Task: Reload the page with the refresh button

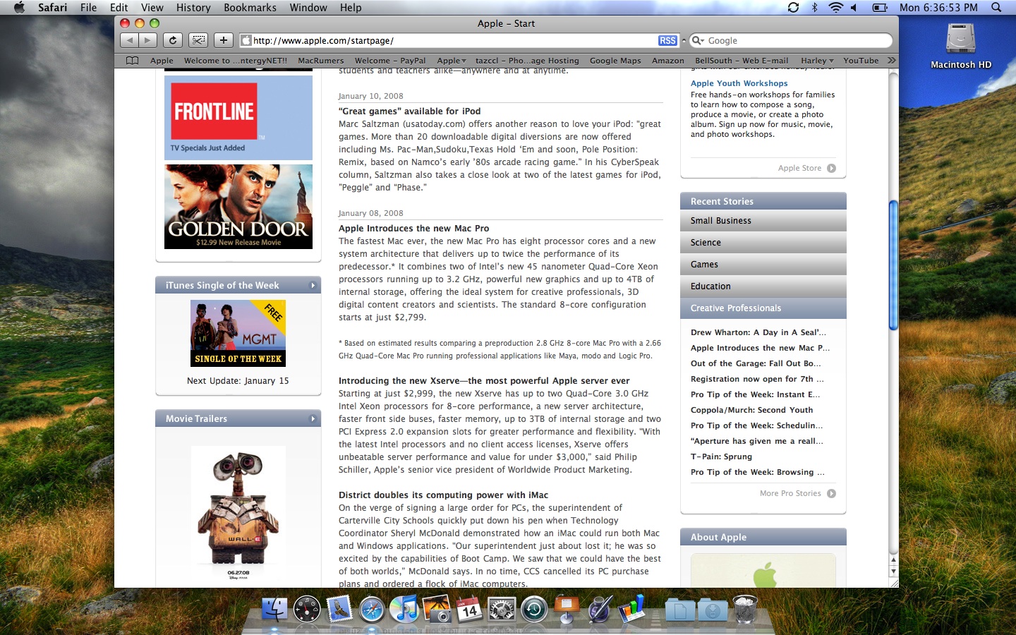Action: 173,40
